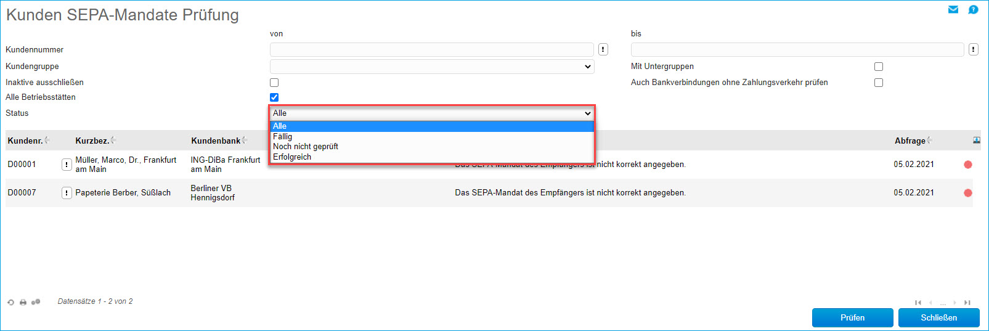989x331 pixels.
Task: Choose Noch nicht geprüft status option
Action: [x=306, y=147]
